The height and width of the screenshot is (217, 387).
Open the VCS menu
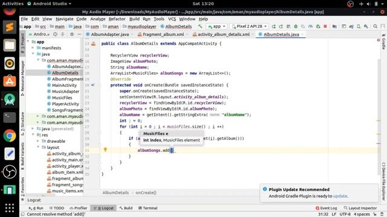(x=172, y=19)
